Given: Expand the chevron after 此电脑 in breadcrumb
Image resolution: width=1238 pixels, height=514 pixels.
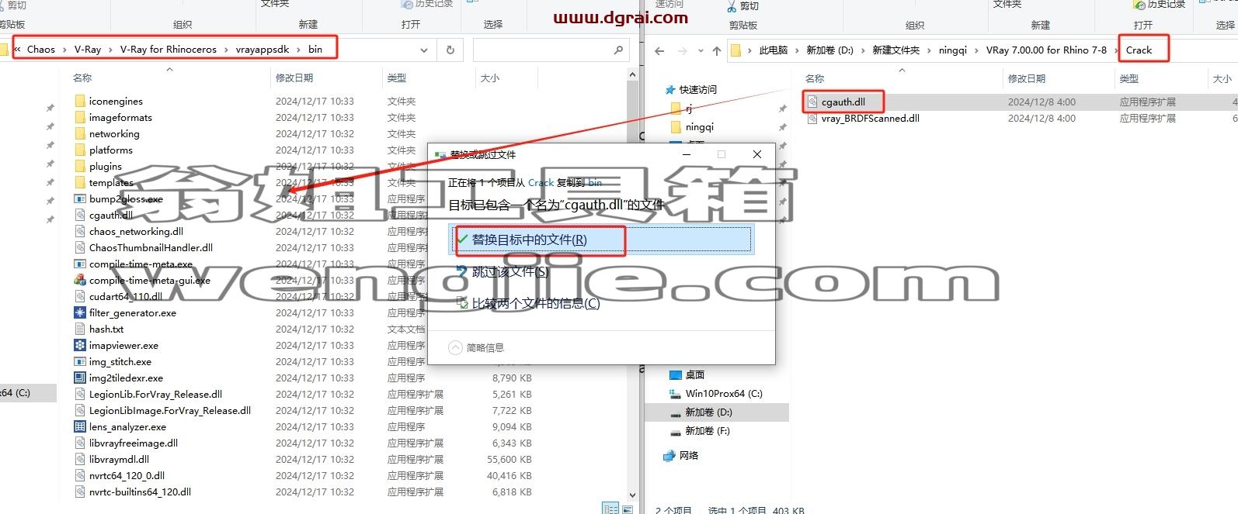Looking at the screenshot, I should [x=797, y=50].
